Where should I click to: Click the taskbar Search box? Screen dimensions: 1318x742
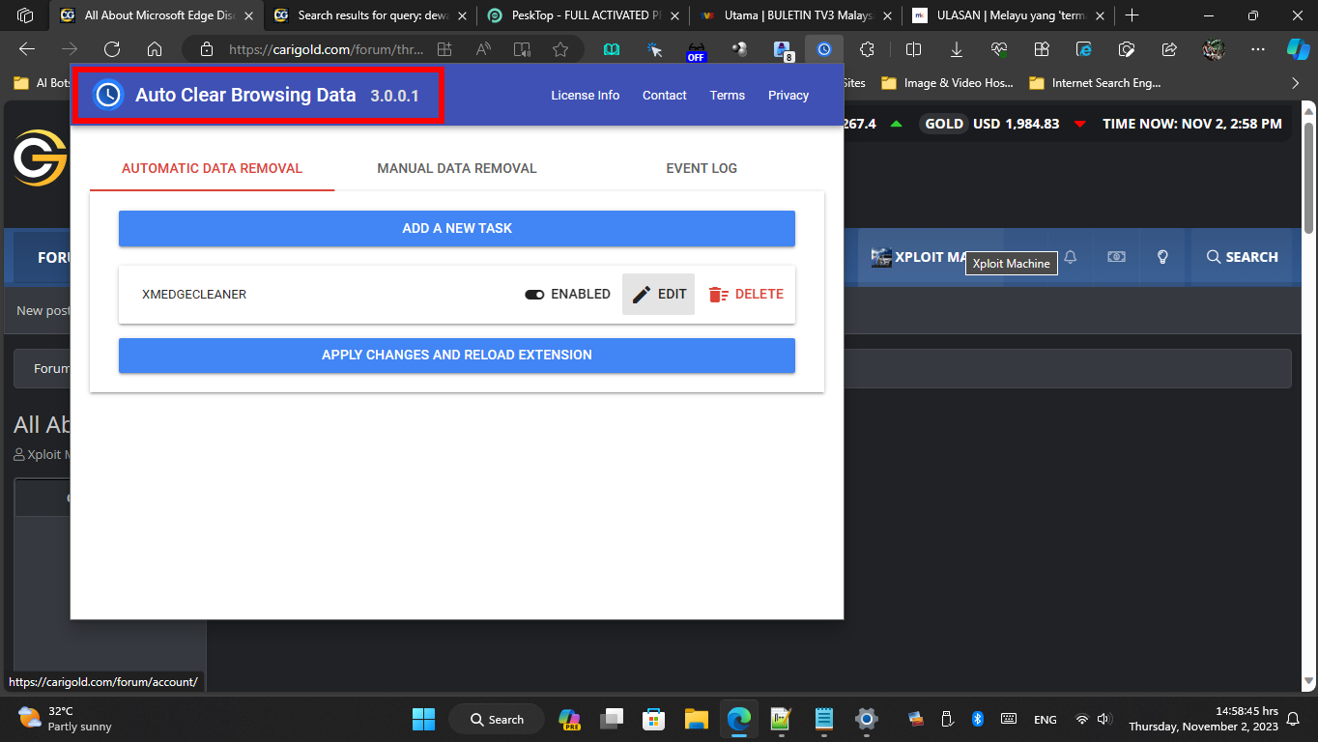coord(497,719)
